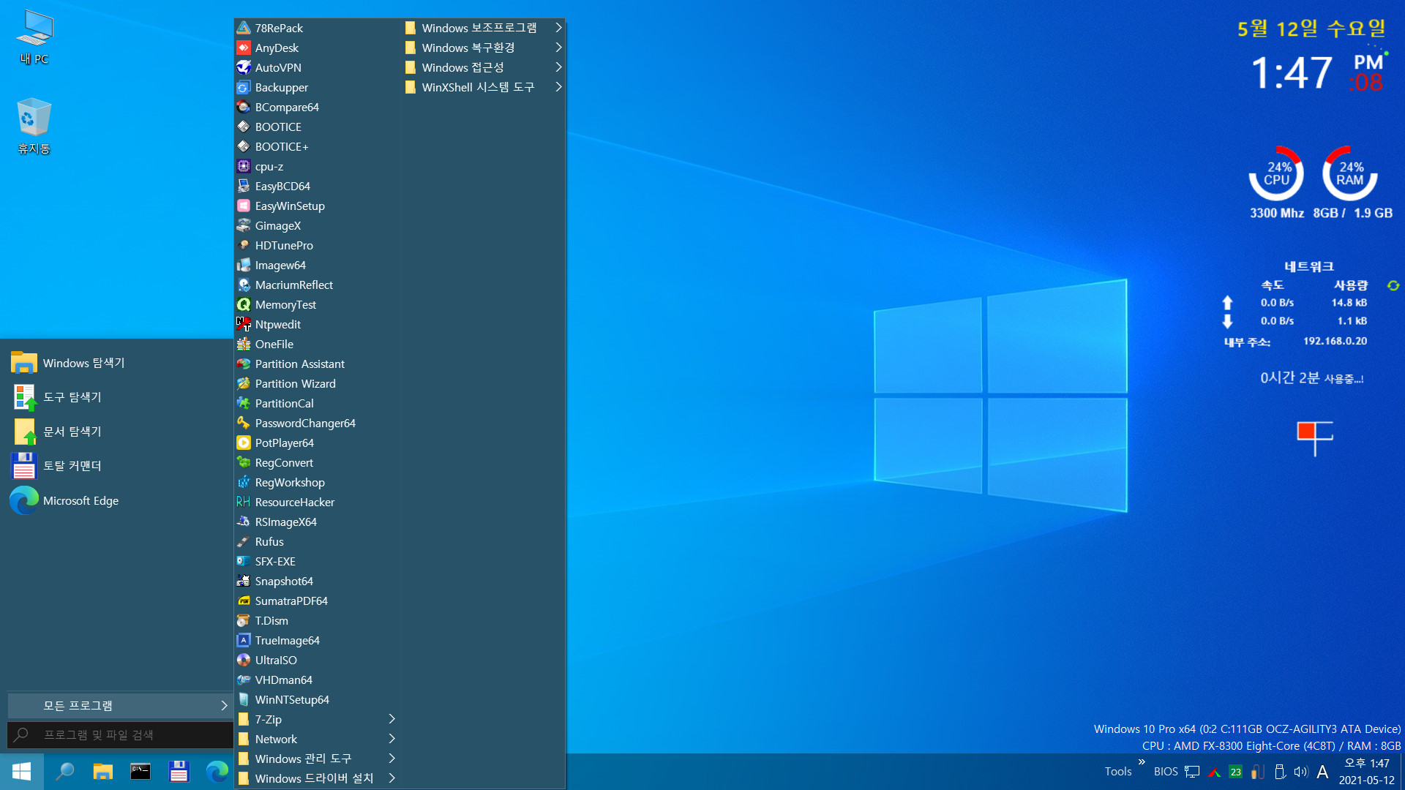Focus the 프로그램 및 파일 검색 box
Viewport: 1405px width, 790px height.
coord(120,734)
